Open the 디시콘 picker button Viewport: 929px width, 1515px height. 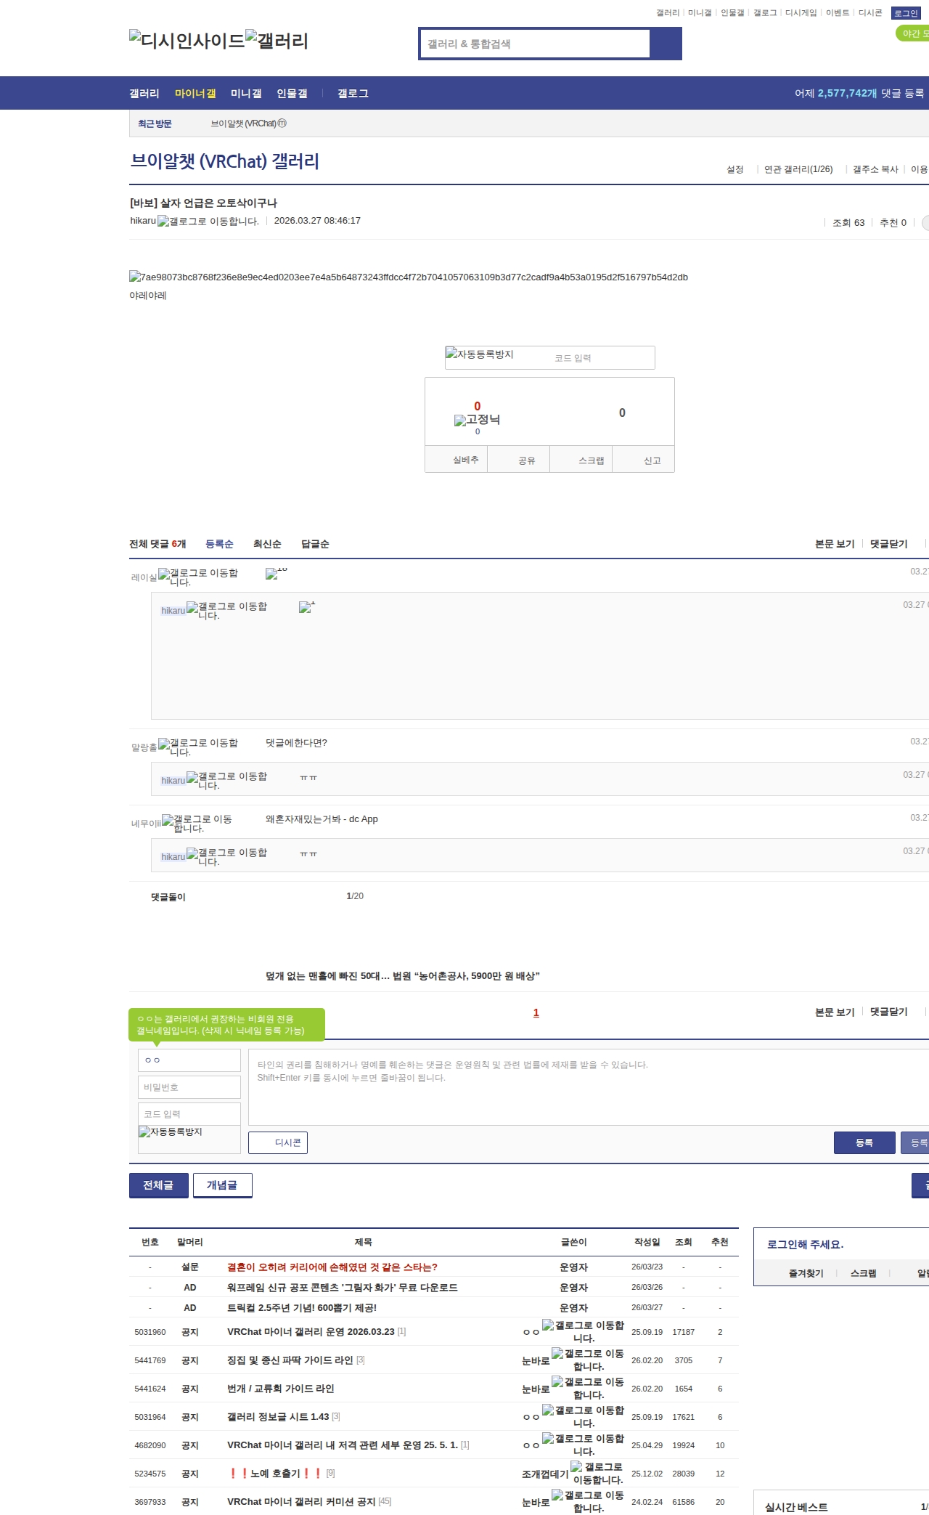(278, 1142)
